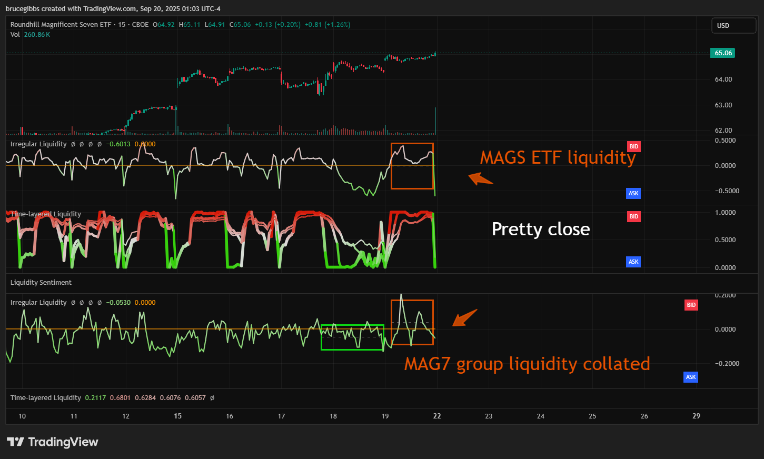Image resolution: width=764 pixels, height=459 pixels.
Task: Click the ASK tag in the MAGS ETF liquidity pane
Action: pyautogui.click(x=633, y=193)
